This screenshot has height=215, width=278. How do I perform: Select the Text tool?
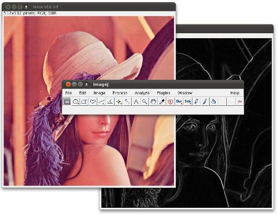136,101
